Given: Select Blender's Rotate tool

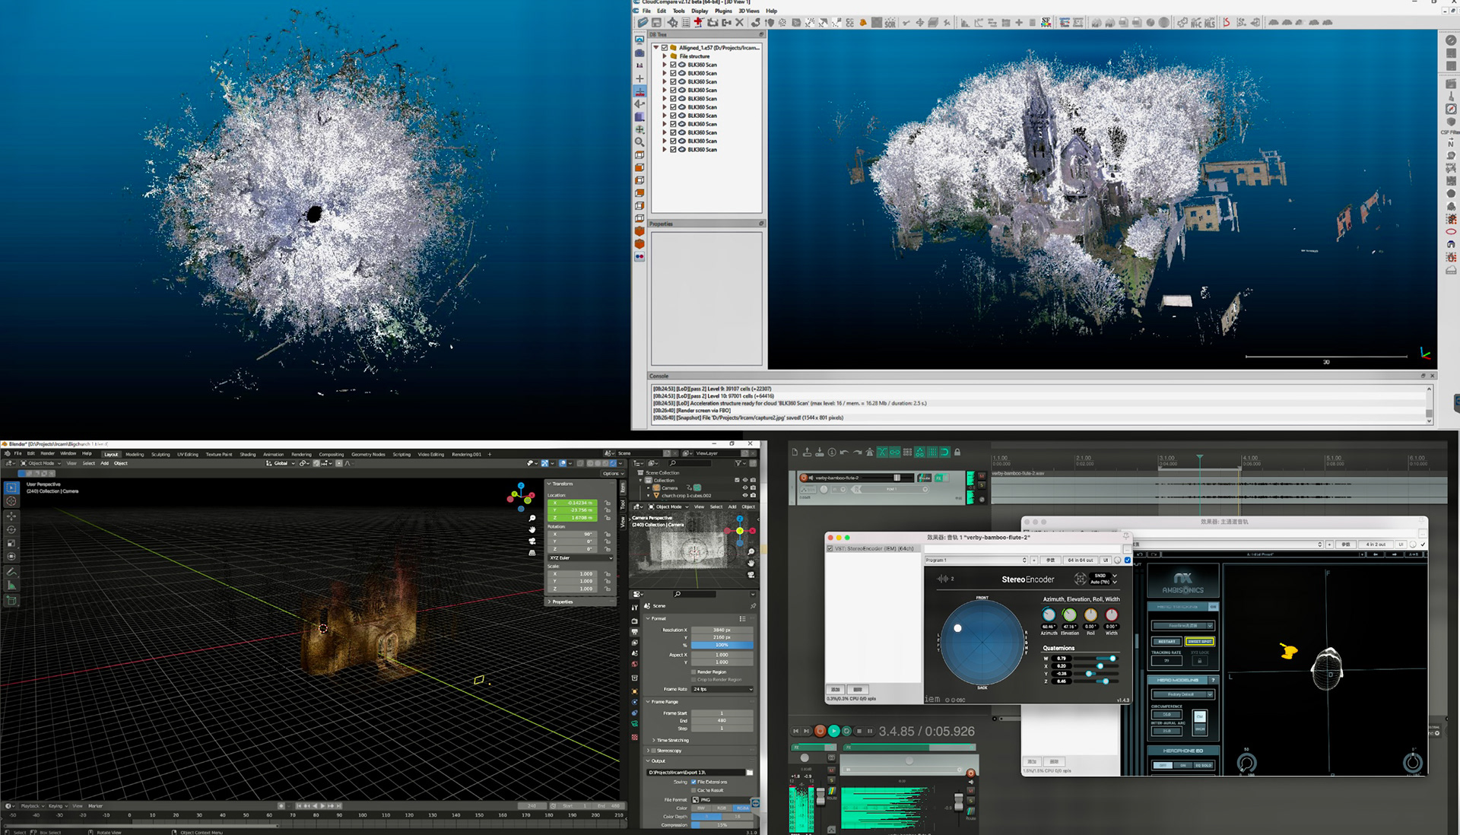Looking at the screenshot, I should 11,529.
